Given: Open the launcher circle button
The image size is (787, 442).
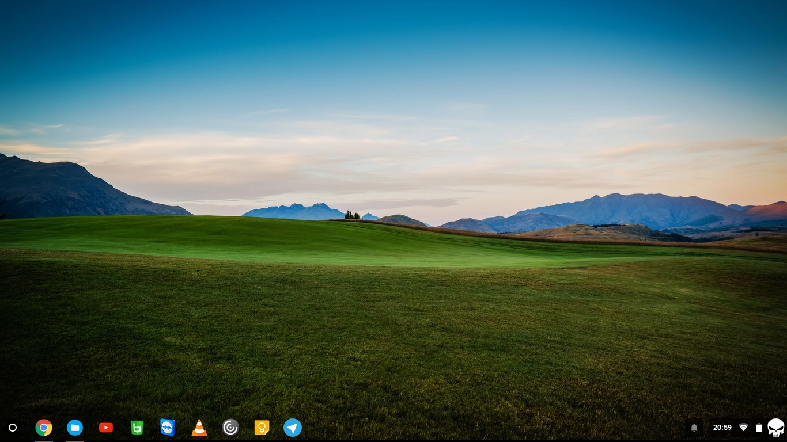Looking at the screenshot, I should [x=13, y=428].
